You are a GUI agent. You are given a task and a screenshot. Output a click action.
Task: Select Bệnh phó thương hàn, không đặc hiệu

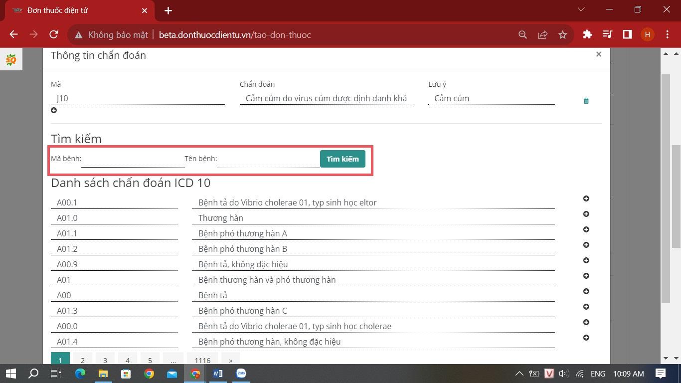pos(373,342)
